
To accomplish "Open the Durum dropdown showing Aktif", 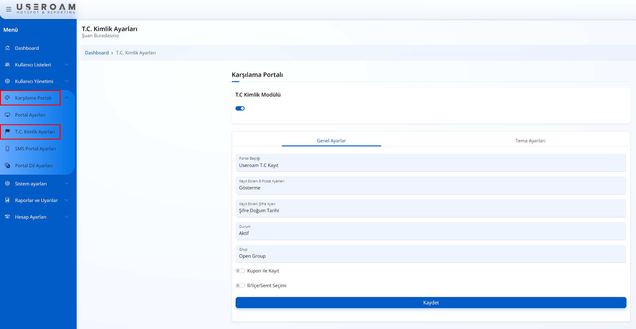I will click(x=431, y=231).
